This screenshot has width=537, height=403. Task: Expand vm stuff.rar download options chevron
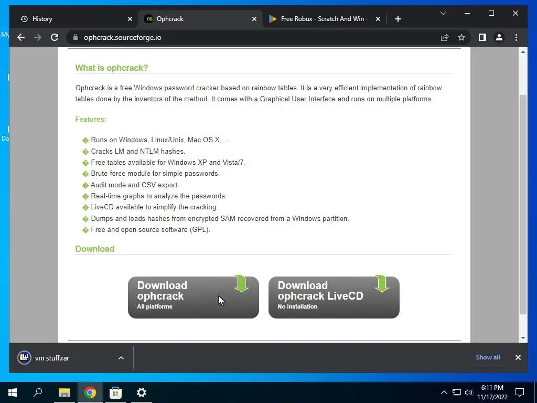point(121,358)
